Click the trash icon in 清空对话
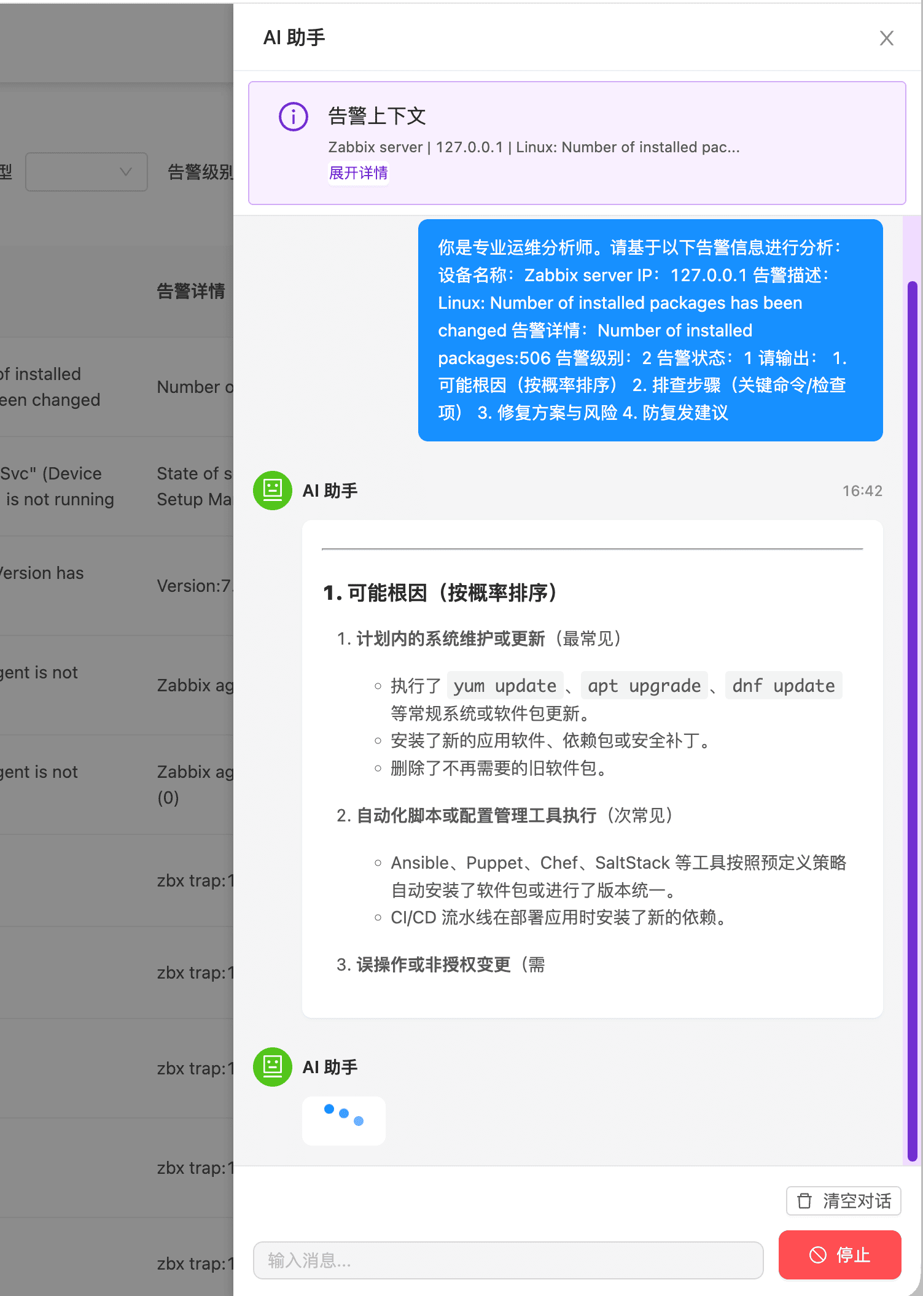923x1296 pixels. point(804,1201)
